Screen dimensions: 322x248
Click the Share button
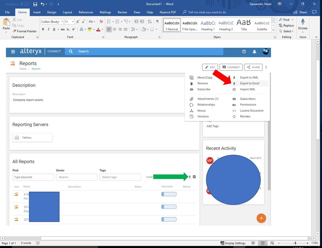point(300,12)
